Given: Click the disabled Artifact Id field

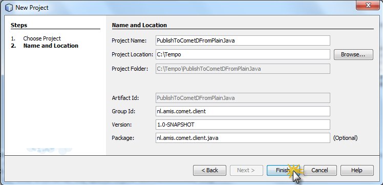Looking at the screenshot, I should (x=243, y=98).
